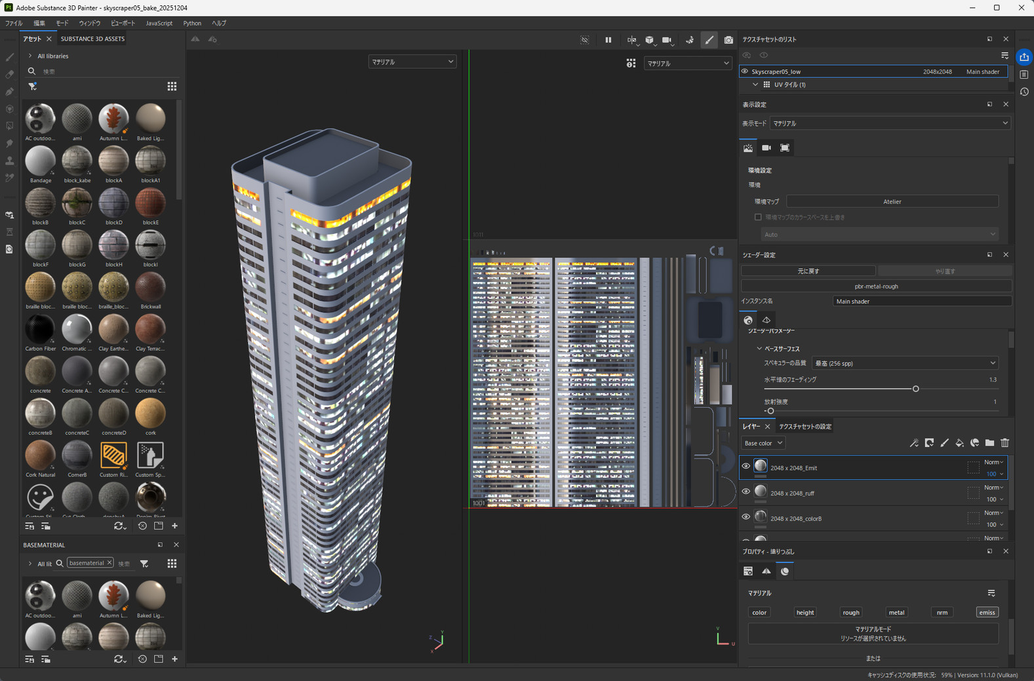This screenshot has height=681, width=1034.
Task: Toggle visibility of 2048 x 2048_ruff layer
Action: pos(746,492)
